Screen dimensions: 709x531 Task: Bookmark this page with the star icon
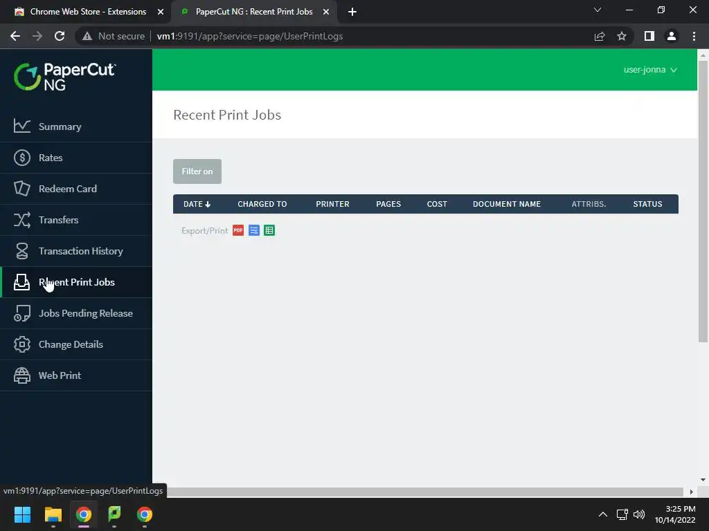coord(622,36)
